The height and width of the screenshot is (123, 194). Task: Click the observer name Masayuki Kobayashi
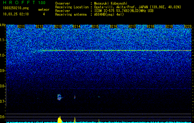pyautogui.click(x=111, y=3)
